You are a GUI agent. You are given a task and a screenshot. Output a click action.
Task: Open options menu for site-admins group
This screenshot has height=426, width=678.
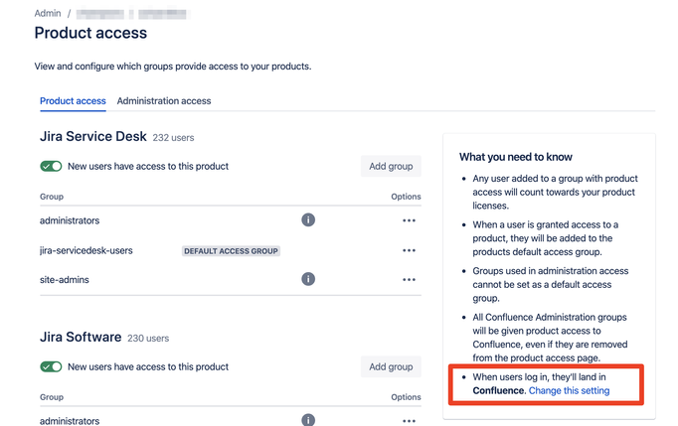(409, 280)
